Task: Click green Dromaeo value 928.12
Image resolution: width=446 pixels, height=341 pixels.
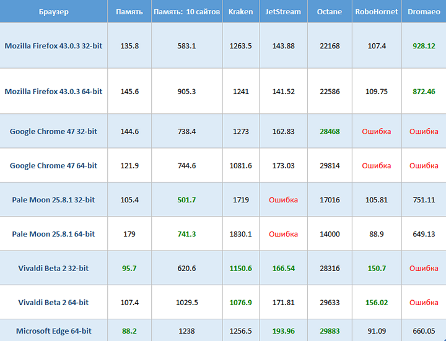Action: click(x=424, y=46)
